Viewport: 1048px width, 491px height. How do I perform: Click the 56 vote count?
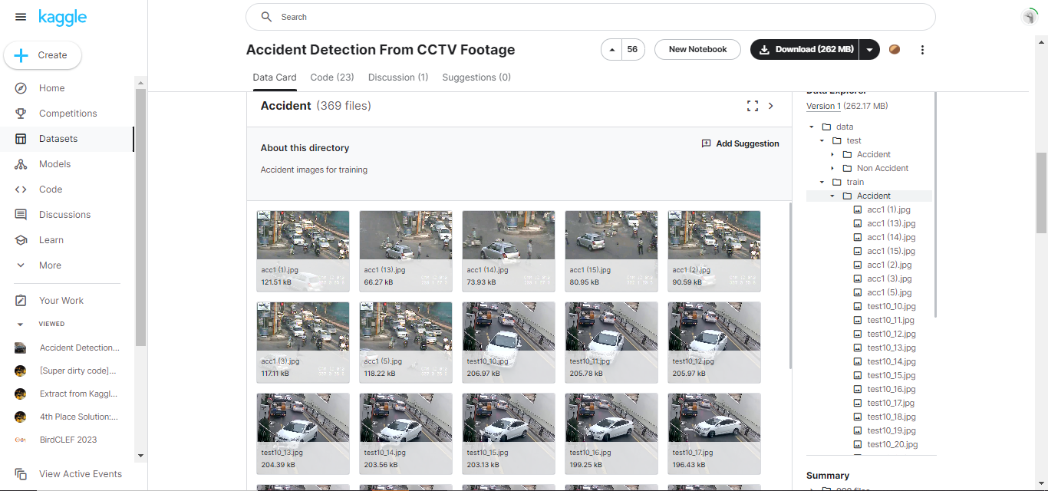[x=632, y=50]
